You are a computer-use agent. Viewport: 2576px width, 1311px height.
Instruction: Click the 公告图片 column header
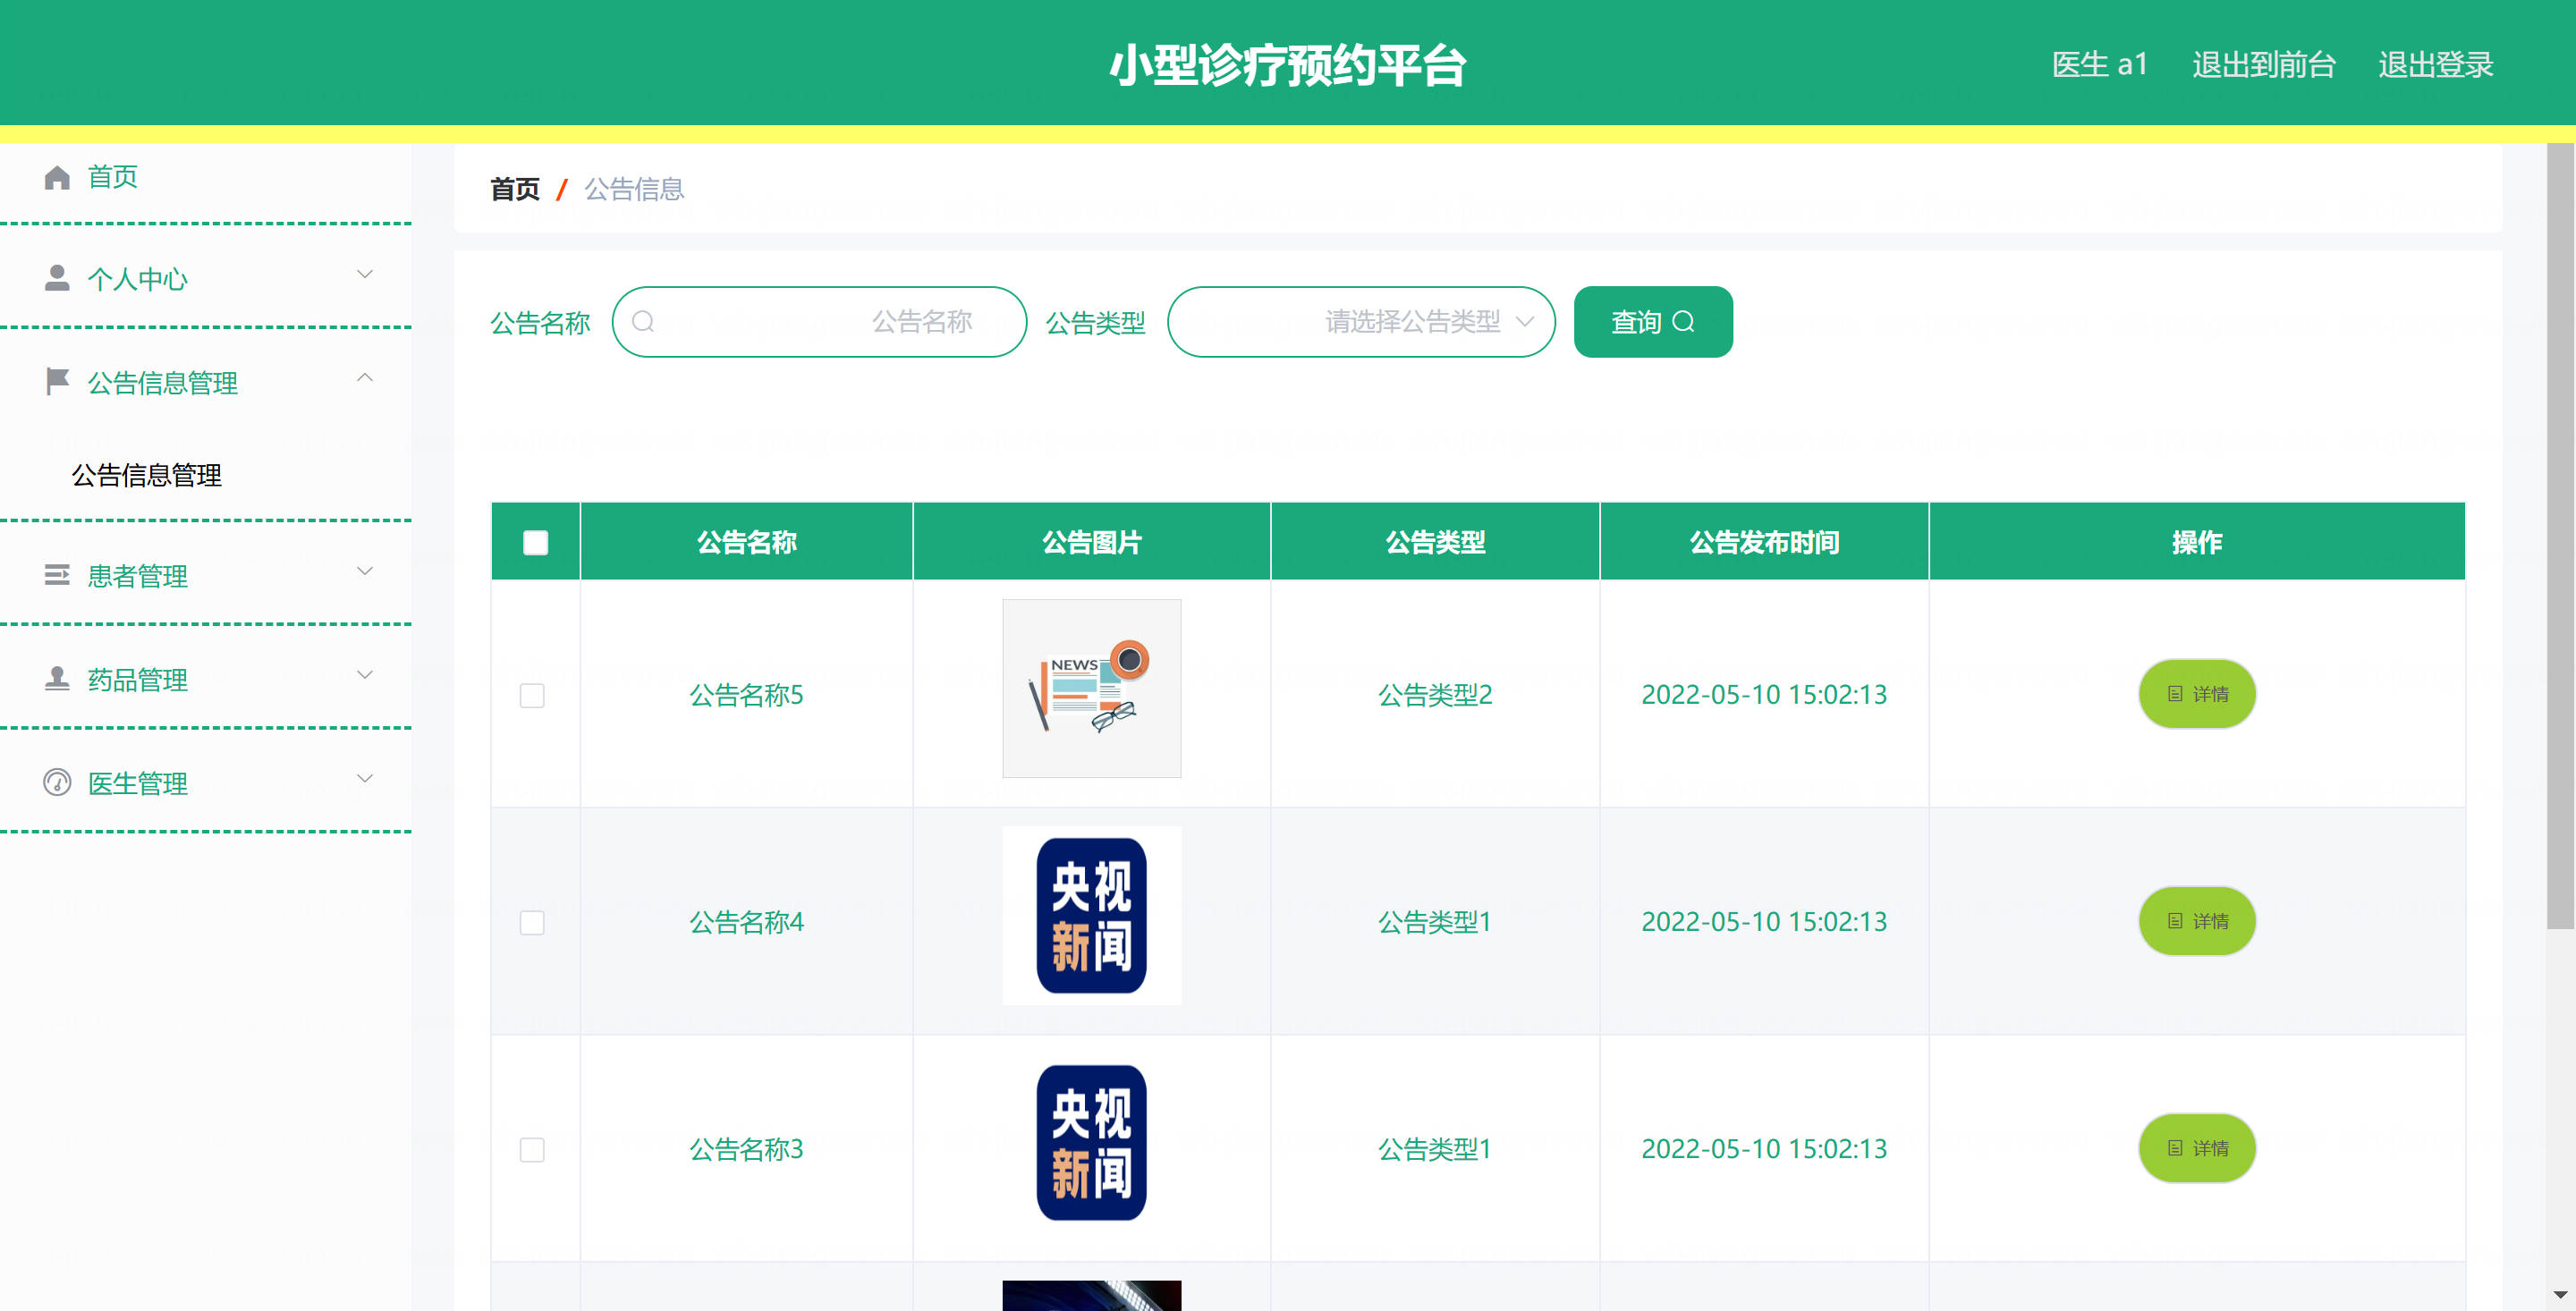[1092, 542]
